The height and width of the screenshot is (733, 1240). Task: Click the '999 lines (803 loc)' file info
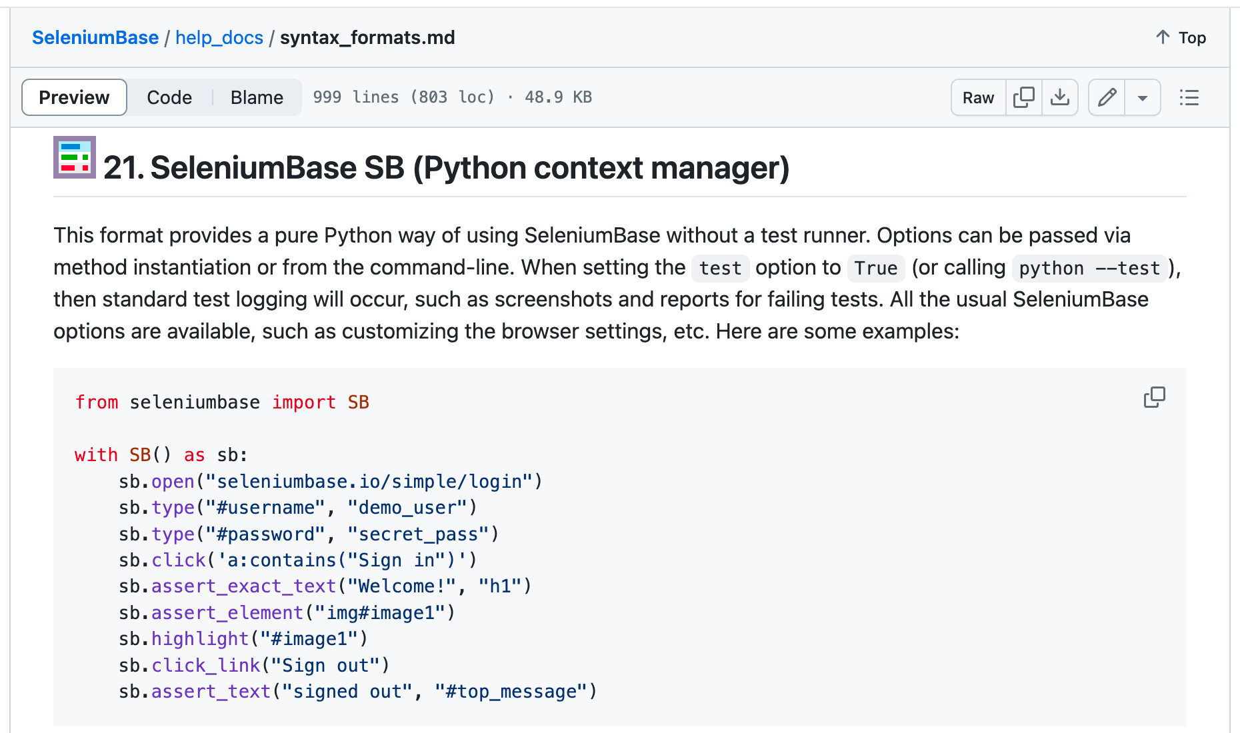tap(404, 97)
